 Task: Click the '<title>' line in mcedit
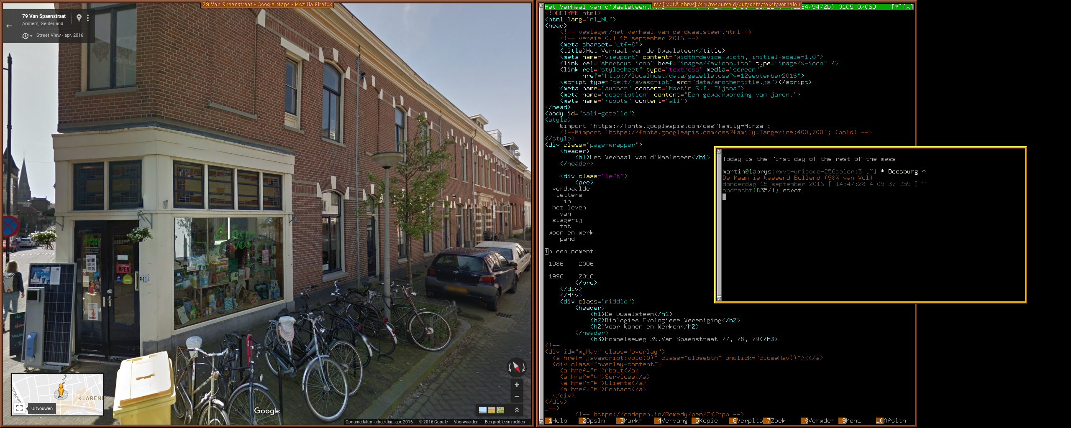[x=642, y=51]
